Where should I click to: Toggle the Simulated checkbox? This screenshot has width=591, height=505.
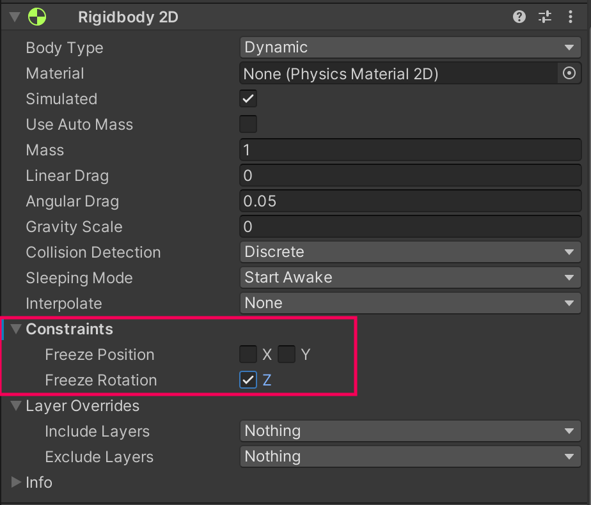[x=248, y=99]
